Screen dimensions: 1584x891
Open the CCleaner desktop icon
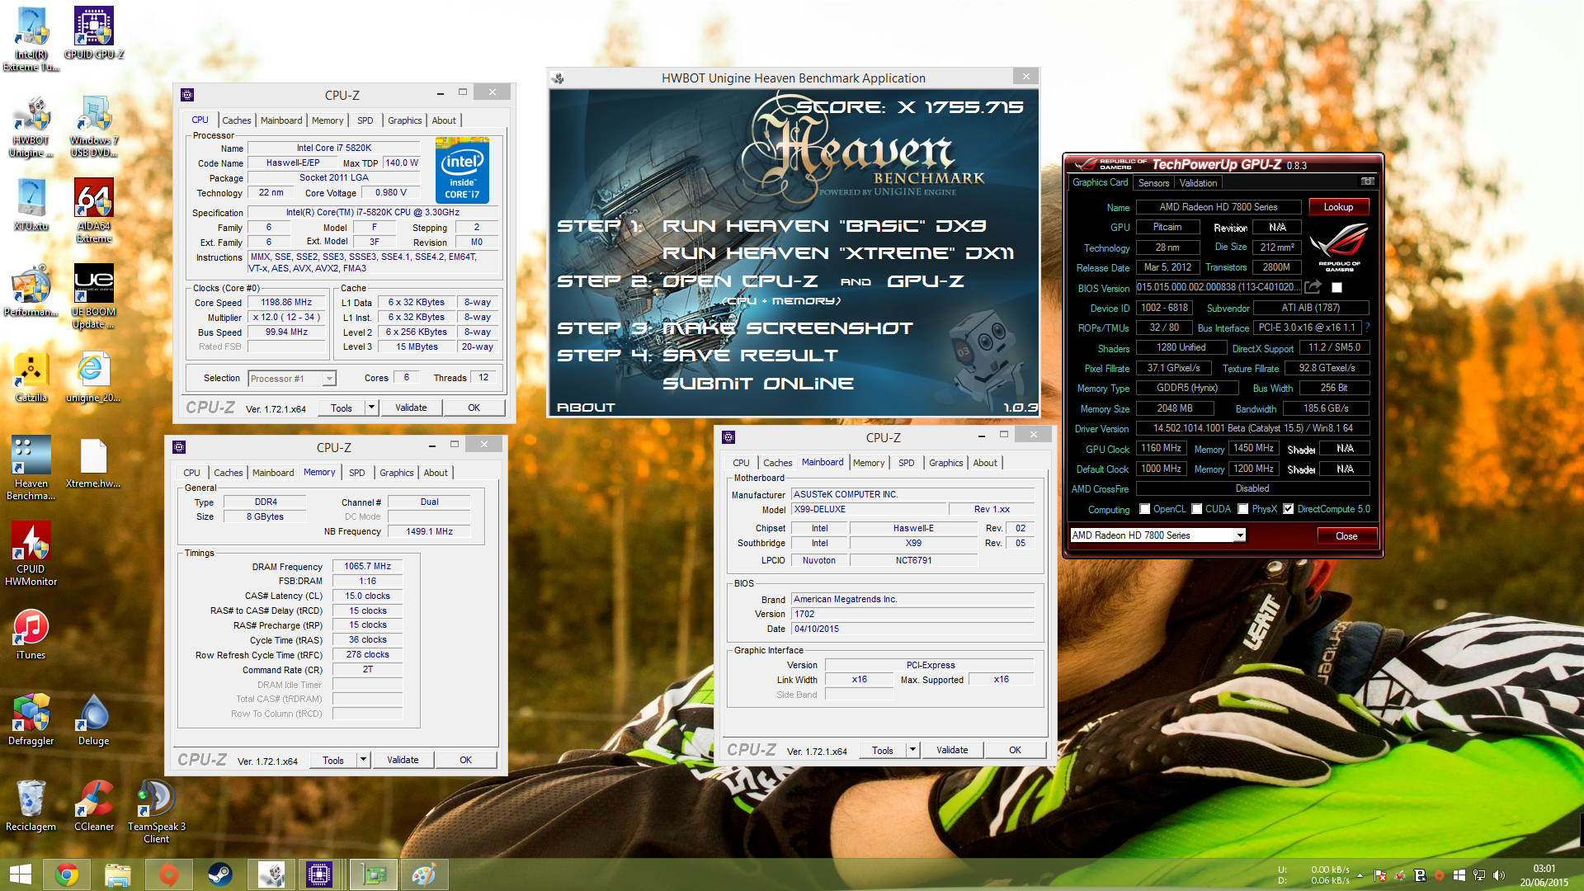pyautogui.click(x=94, y=805)
